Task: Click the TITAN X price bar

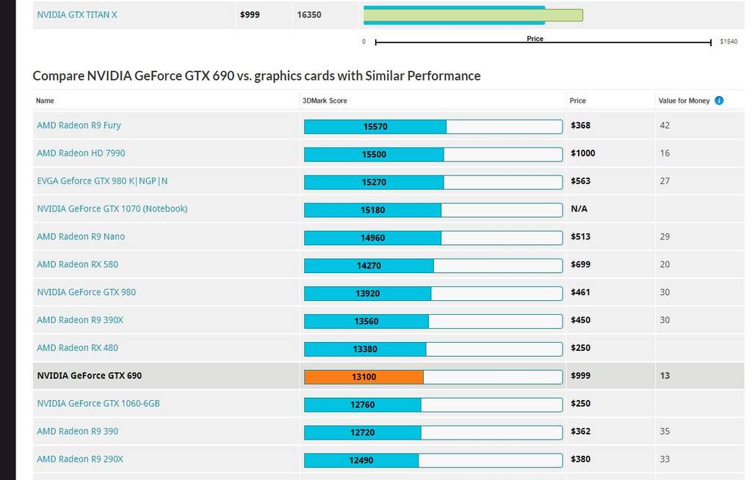Action: point(474,15)
